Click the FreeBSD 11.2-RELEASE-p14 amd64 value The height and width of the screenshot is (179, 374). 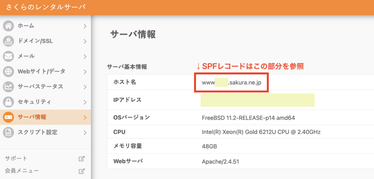click(x=248, y=118)
